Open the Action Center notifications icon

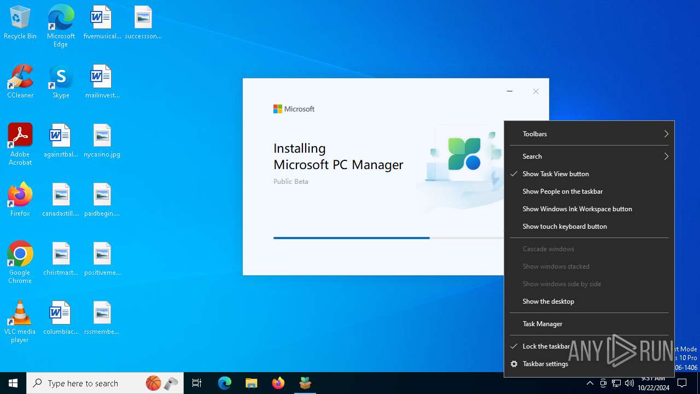pos(682,383)
